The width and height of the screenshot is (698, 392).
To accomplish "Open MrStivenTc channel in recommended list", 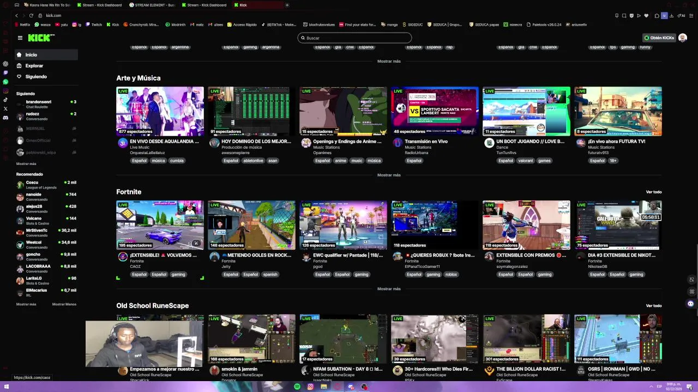I will [46, 232].
